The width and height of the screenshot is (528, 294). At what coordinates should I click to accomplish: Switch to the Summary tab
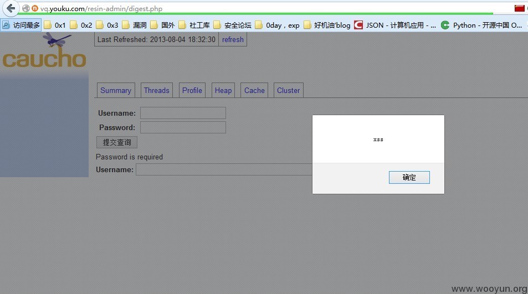(x=116, y=90)
